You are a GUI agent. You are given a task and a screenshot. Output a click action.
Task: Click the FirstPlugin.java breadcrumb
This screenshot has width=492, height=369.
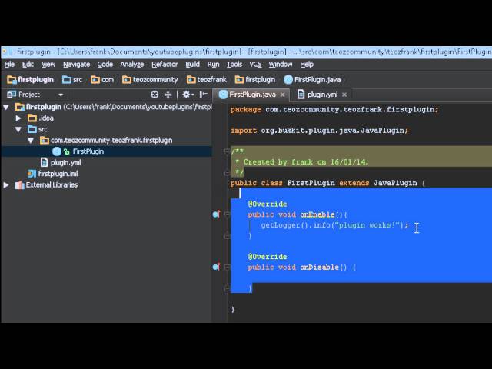tap(312, 80)
